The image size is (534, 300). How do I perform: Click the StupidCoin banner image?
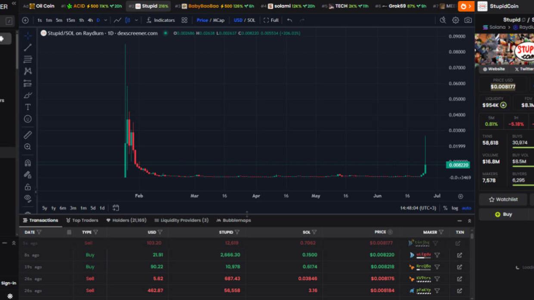(x=504, y=49)
